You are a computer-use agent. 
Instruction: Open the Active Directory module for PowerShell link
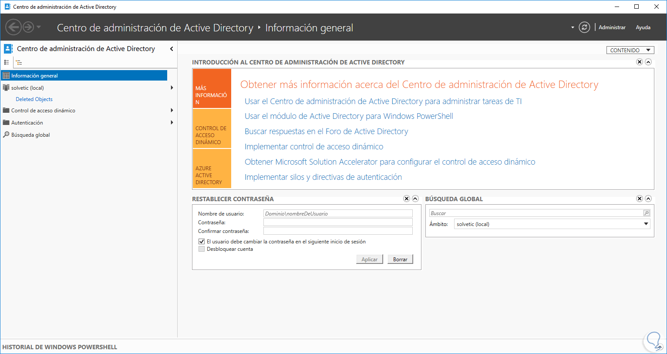pos(349,116)
